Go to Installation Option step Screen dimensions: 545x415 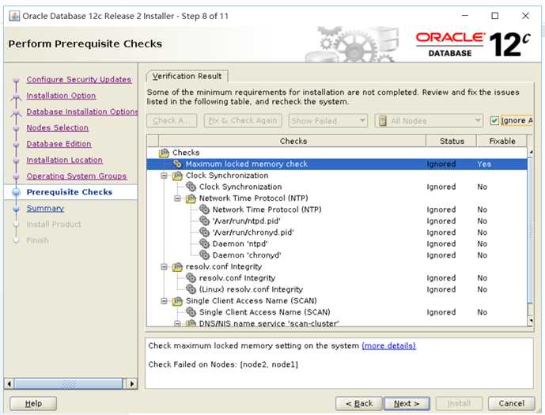(61, 96)
